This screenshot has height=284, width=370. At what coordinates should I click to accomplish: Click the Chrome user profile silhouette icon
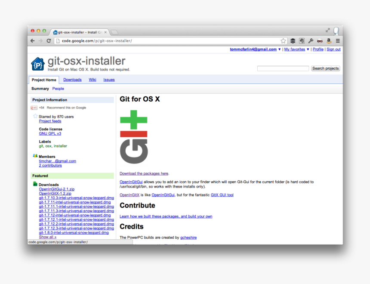336,31
